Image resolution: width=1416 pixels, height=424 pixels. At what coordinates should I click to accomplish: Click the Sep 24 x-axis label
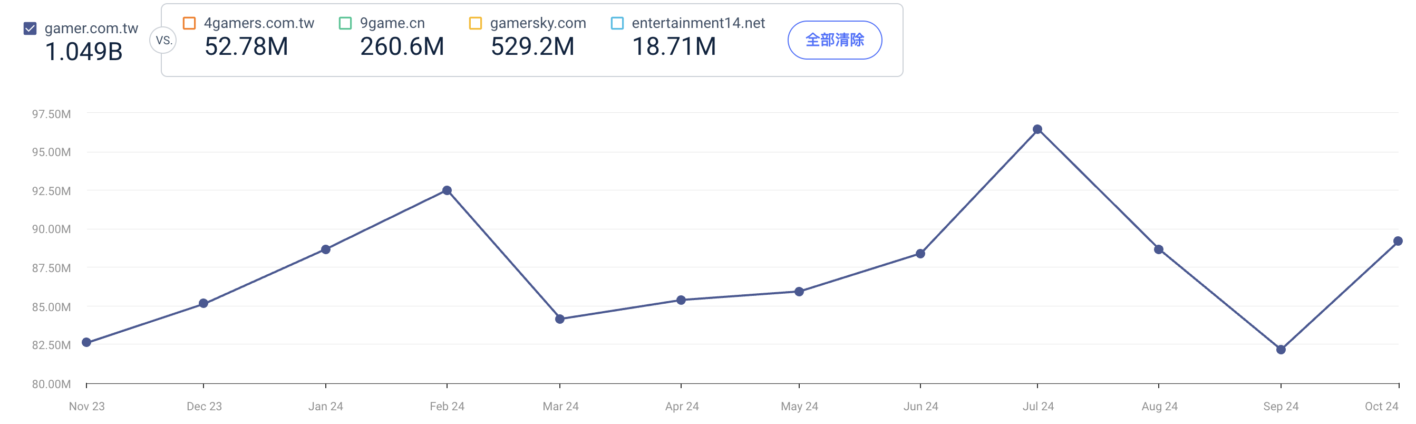1281,407
